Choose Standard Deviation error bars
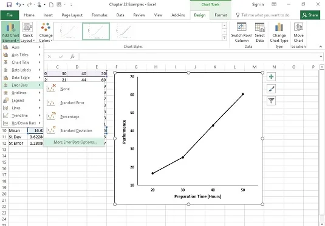325x226 pixels. coord(74,130)
